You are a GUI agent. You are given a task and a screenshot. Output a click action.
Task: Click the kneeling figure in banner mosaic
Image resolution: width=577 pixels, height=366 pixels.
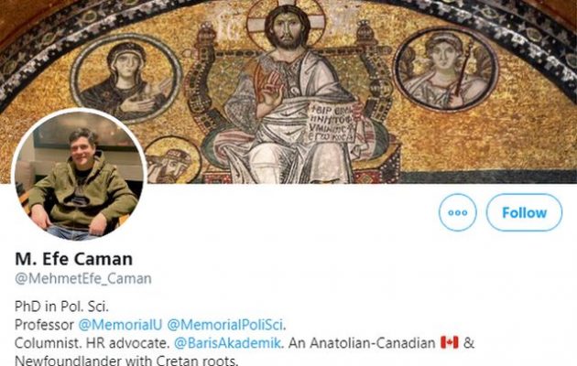172,161
